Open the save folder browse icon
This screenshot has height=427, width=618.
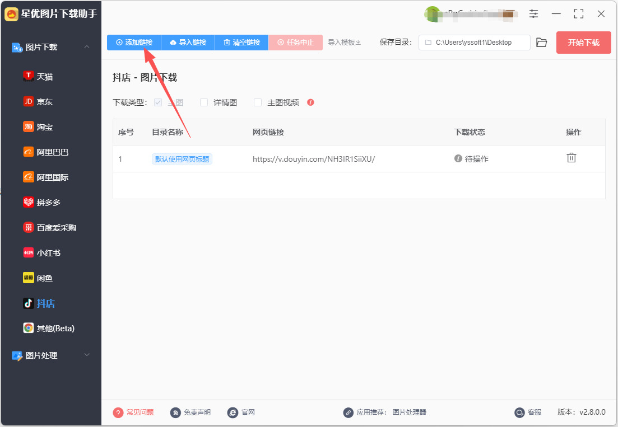click(x=542, y=43)
